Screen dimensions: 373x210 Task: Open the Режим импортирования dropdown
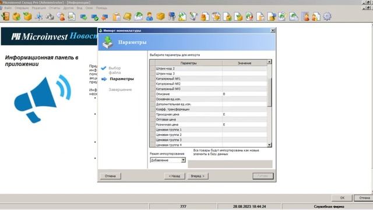168,160
